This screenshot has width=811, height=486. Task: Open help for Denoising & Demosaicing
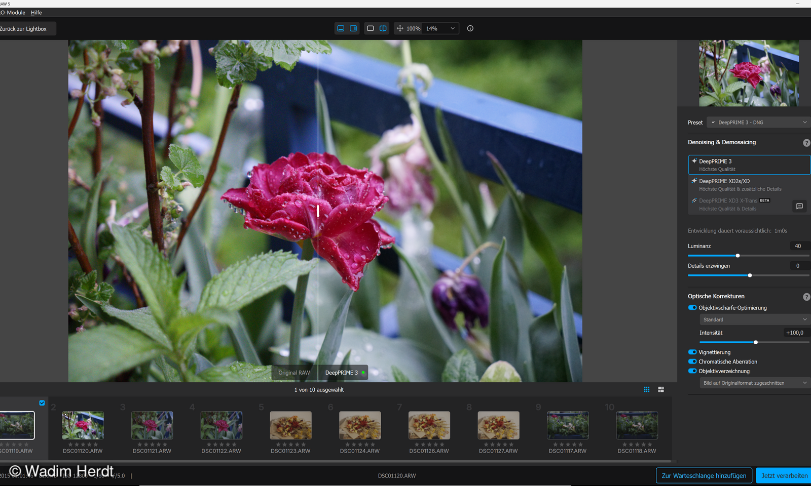click(806, 143)
